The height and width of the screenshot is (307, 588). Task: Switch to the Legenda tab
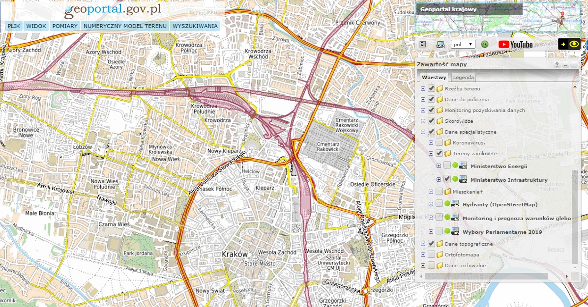click(x=463, y=77)
